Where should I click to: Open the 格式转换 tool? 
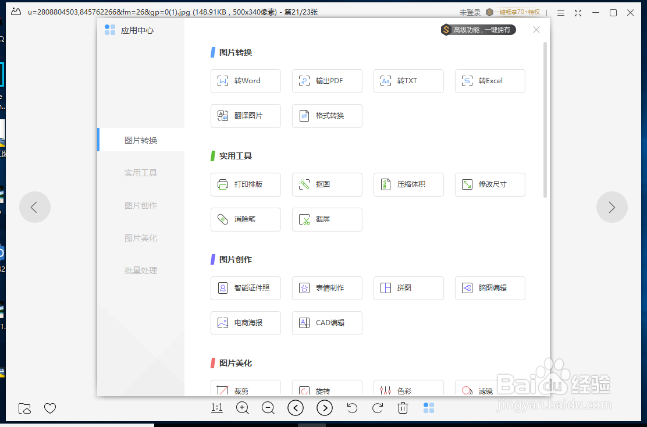click(327, 116)
